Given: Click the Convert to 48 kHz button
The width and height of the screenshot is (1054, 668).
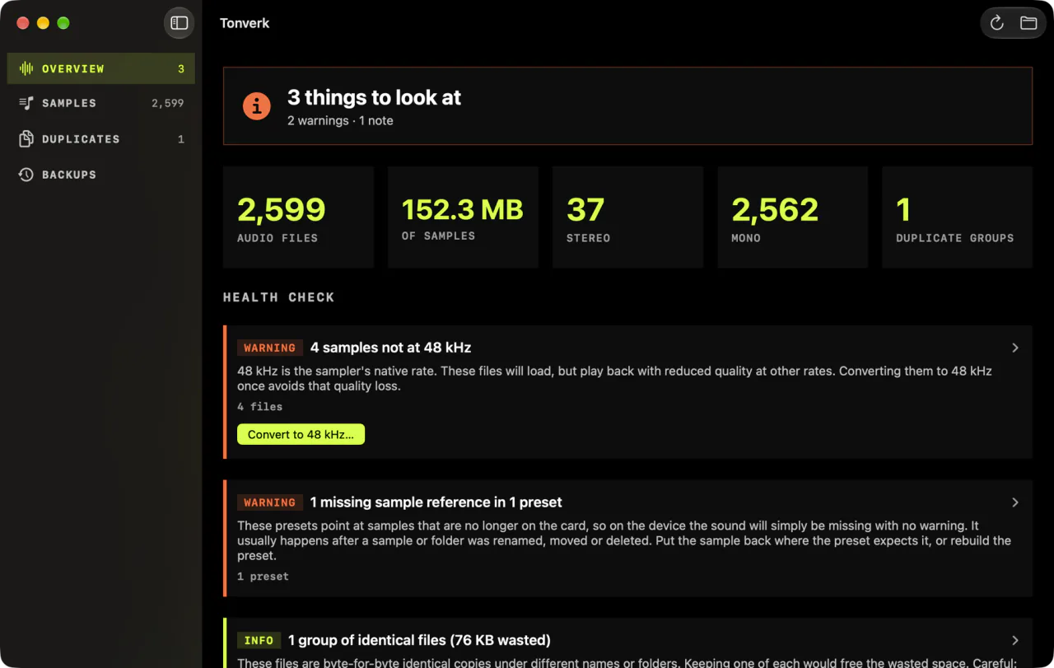Looking at the screenshot, I should point(301,434).
